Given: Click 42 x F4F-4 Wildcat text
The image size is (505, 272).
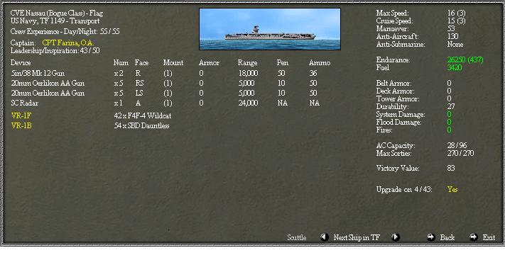Looking at the screenshot, I should pos(143,115).
